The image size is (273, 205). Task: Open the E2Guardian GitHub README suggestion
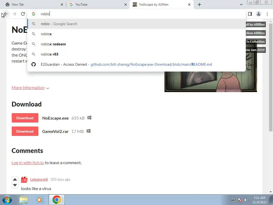[x=136, y=64]
